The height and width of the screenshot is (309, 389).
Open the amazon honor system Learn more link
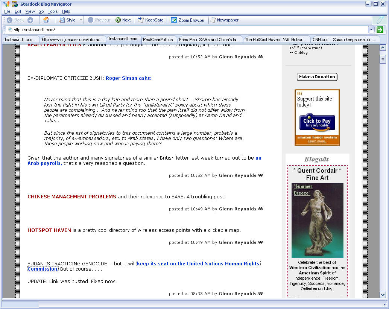[317, 141]
